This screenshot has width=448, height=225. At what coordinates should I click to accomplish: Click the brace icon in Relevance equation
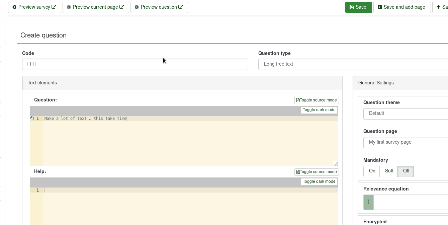tap(368, 202)
